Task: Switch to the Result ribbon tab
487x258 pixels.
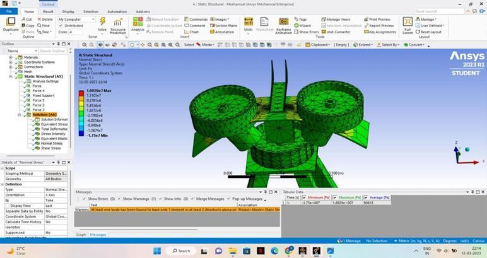Action: pos(48,11)
